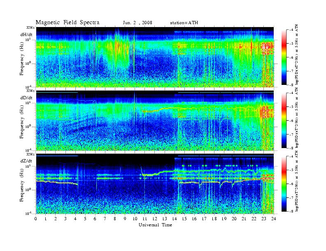Click hour 23 on the Universal Time axis
This screenshot has width=326, height=251.
point(263,219)
